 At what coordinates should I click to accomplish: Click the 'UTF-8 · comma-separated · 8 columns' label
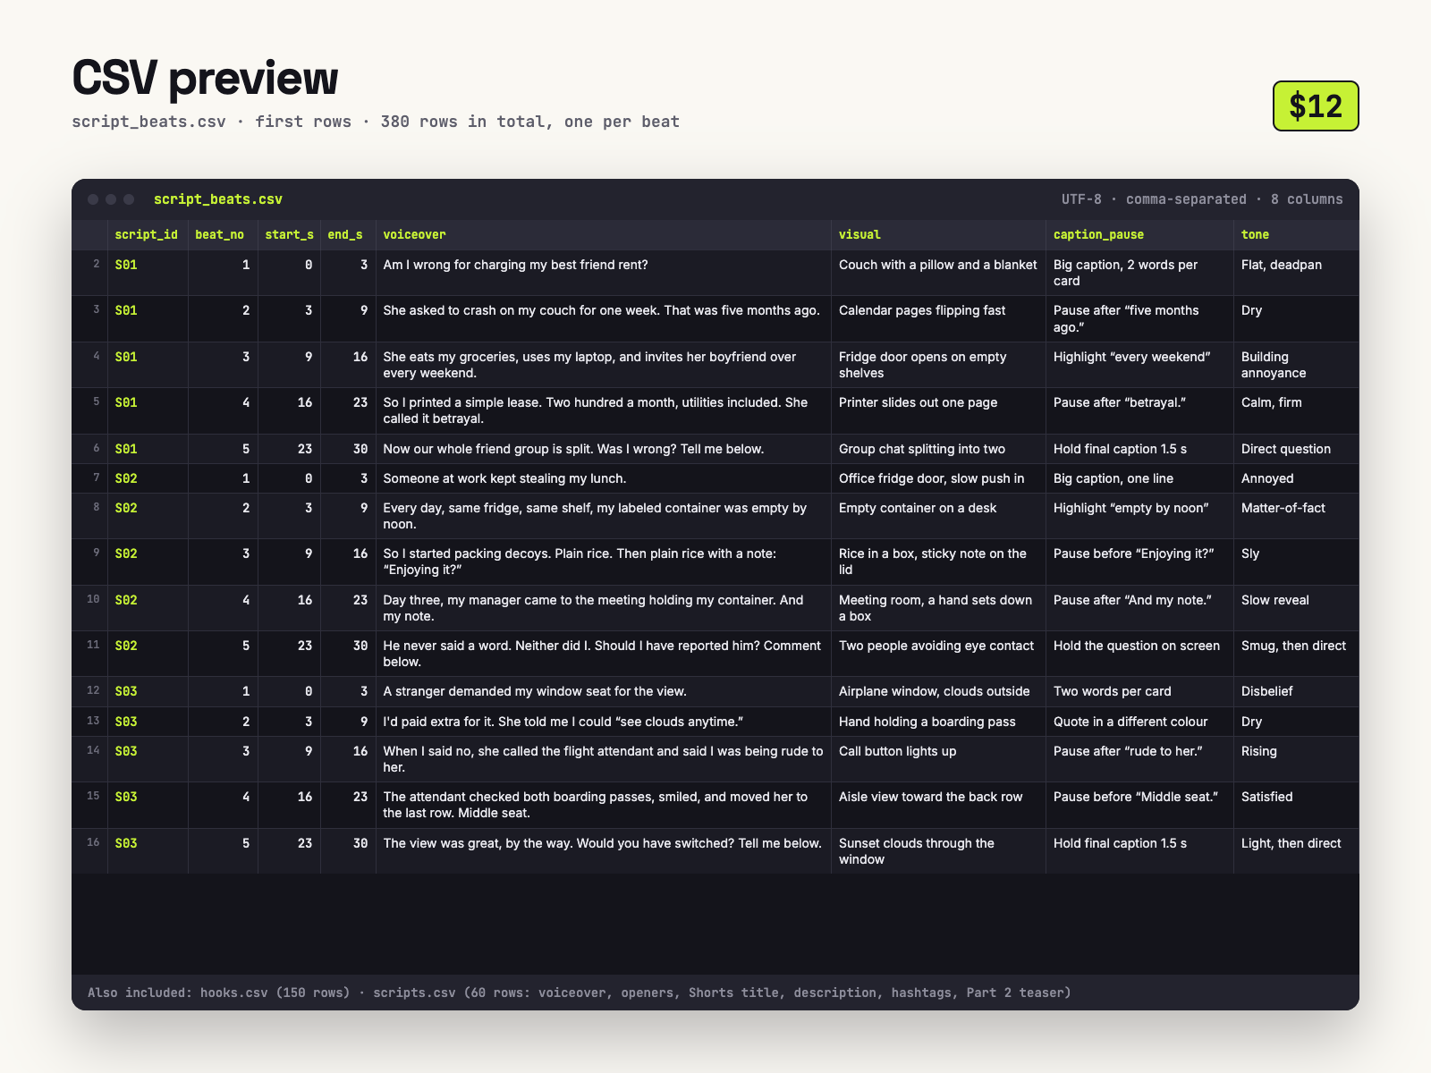pos(1202,199)
